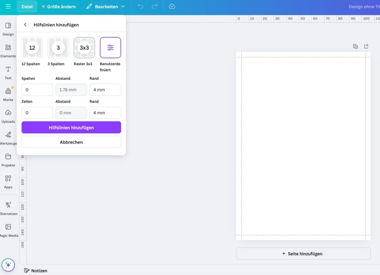Click the duplicate page icon

[356, 46]
